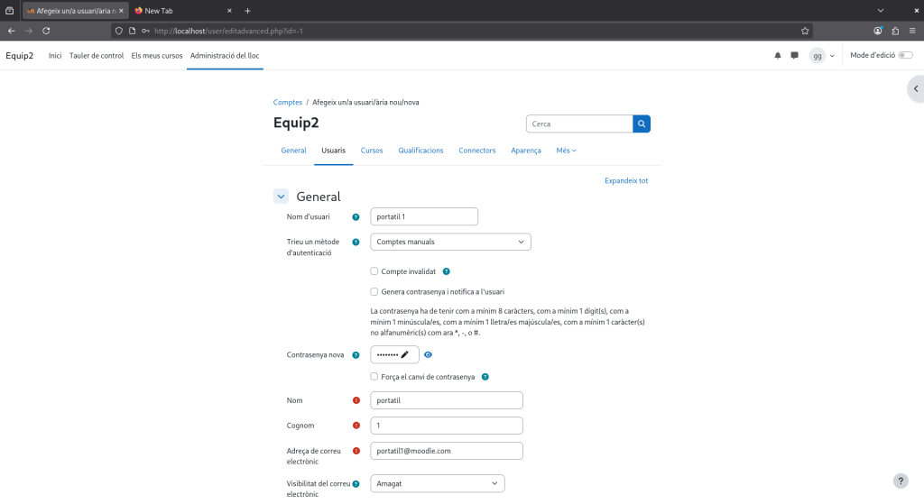Toggle the Mode d'edició switch
Image resolution: width=924 pixels, height=504 pixels.
905,56
